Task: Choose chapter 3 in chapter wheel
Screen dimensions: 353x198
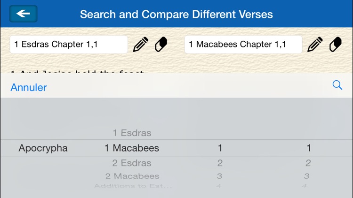Action: coord(219,176)
